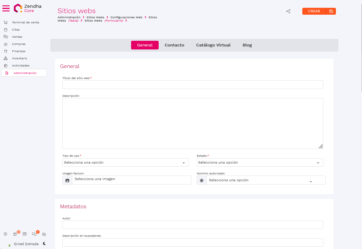362x249 pixels.
Task: Open Terminal de venta from the sidebar
Action: click(x=25, y=22)
